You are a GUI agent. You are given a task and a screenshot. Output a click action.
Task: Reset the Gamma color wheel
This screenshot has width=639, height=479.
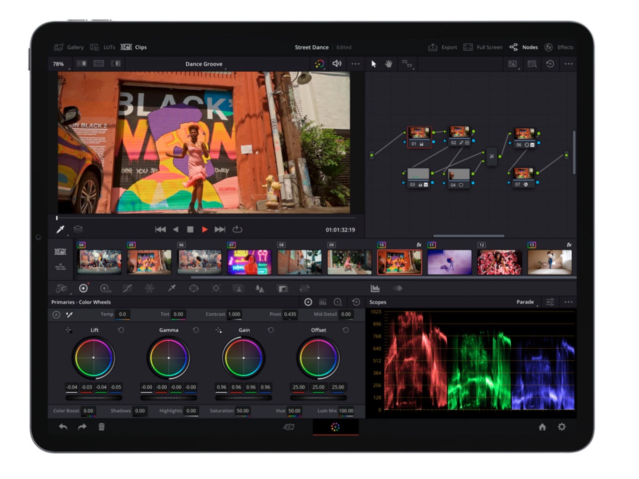[x=196, y=330]
